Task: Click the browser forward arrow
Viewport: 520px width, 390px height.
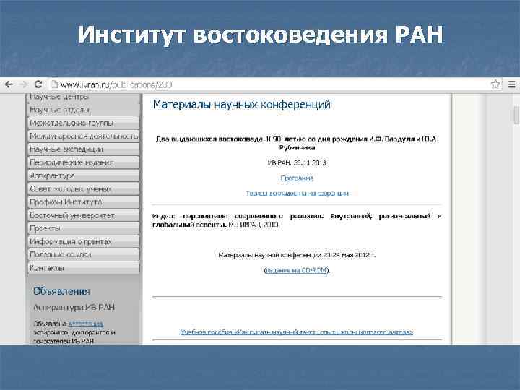Action: [24, 84]
